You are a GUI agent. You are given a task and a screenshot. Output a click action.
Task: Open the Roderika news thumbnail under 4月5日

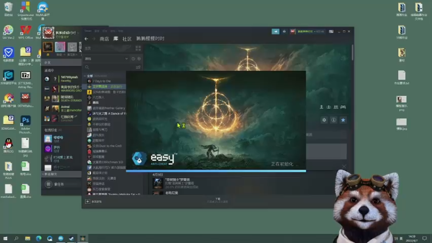click(x=158, y=183)
